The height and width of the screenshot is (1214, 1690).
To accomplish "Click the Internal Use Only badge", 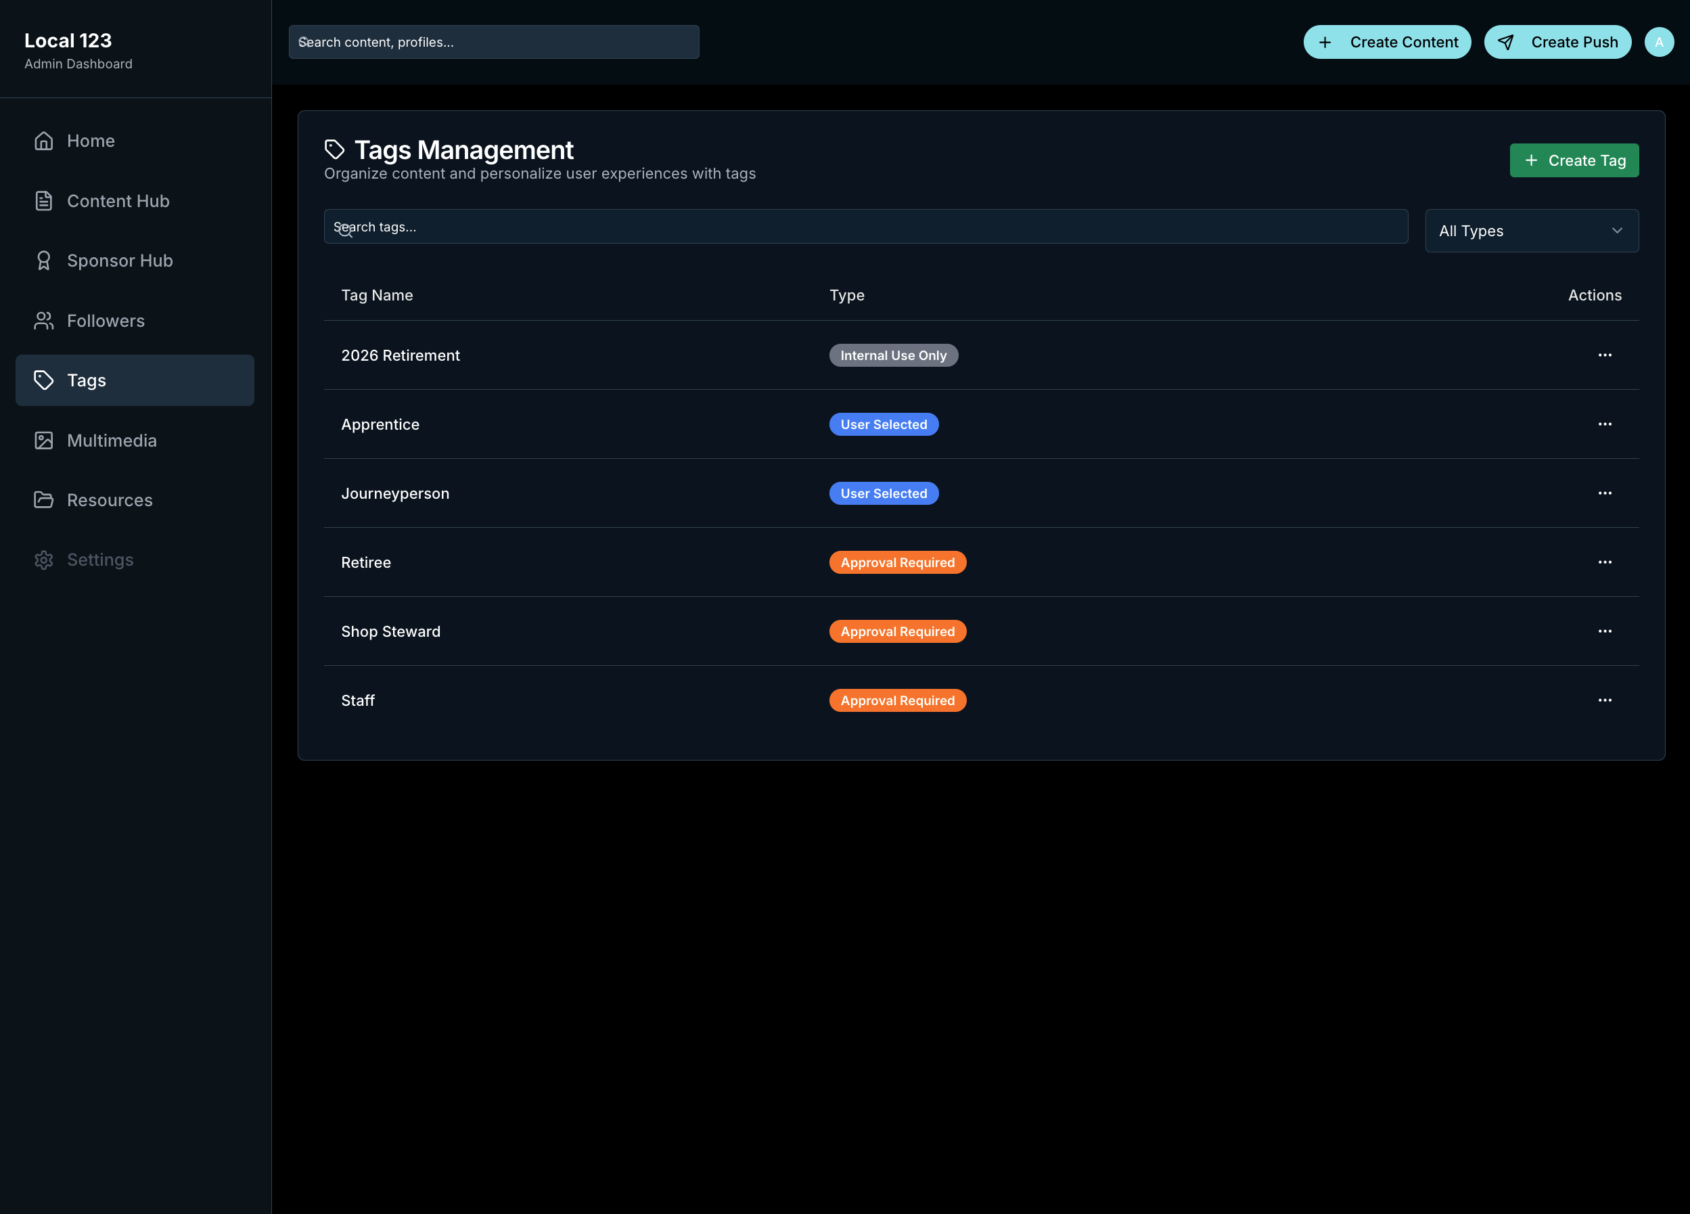I will pyautogui.click(x=894, y=355).
